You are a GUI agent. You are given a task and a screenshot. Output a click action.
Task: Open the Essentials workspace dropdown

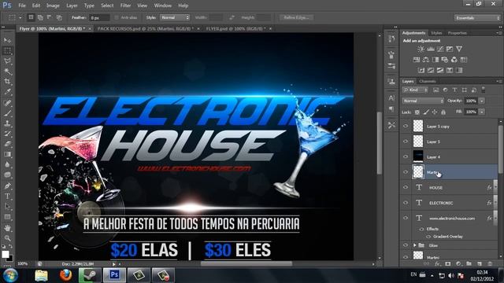tap(477, 18)
